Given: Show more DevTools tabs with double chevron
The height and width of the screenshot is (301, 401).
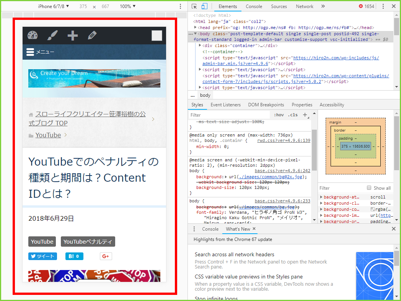Looking at the screenshot, I should (x=323, y=7).
